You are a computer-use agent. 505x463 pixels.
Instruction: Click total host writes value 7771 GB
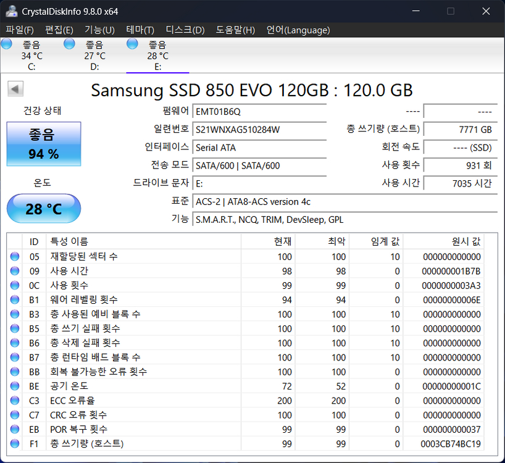click(x=461, y=130)
